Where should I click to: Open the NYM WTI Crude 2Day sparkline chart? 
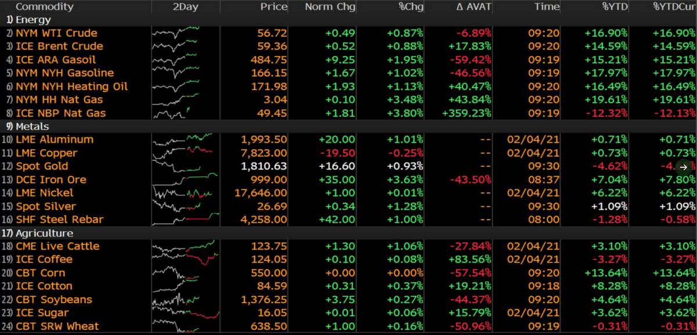point(186,33)
